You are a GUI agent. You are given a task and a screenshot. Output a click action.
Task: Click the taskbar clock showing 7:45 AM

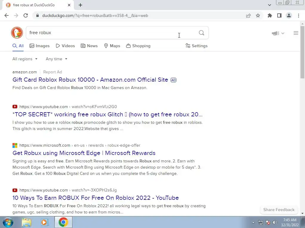[x=290, y=222]
